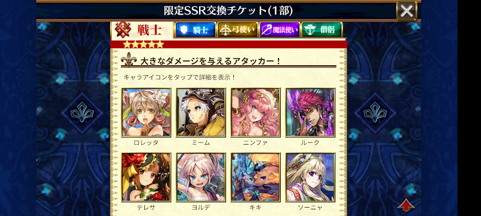Switch to the 騎士 tab

coord(196,30)
